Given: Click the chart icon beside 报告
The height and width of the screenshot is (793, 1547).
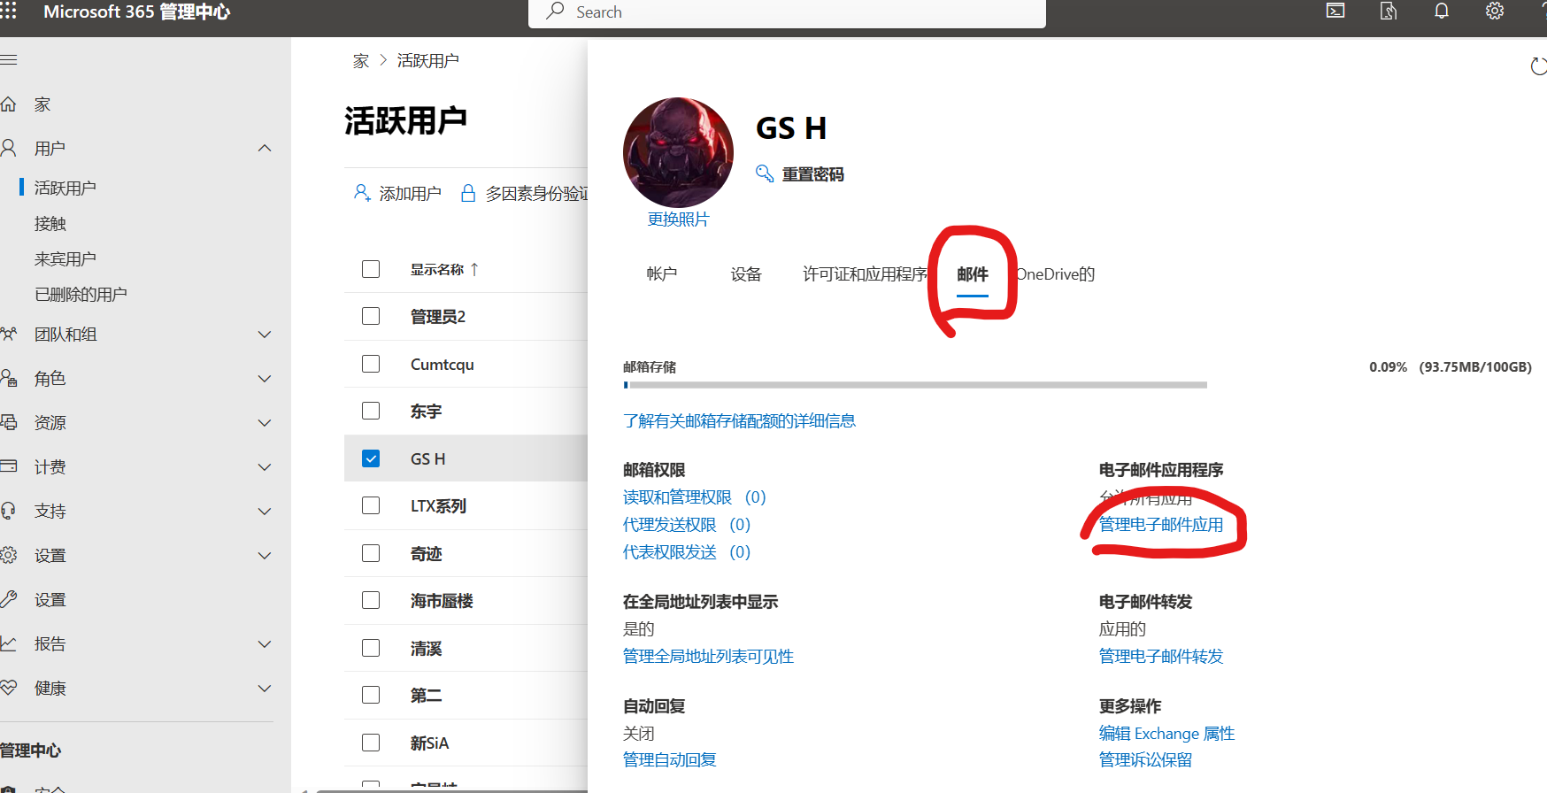Looking at the screenshot, I should (x=9, y=643).
